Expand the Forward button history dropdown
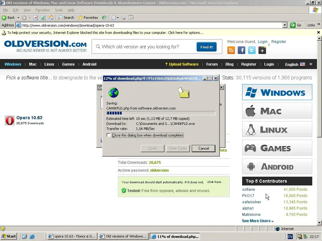This screenshot has height=241, width=322. (x=30, y=18)
